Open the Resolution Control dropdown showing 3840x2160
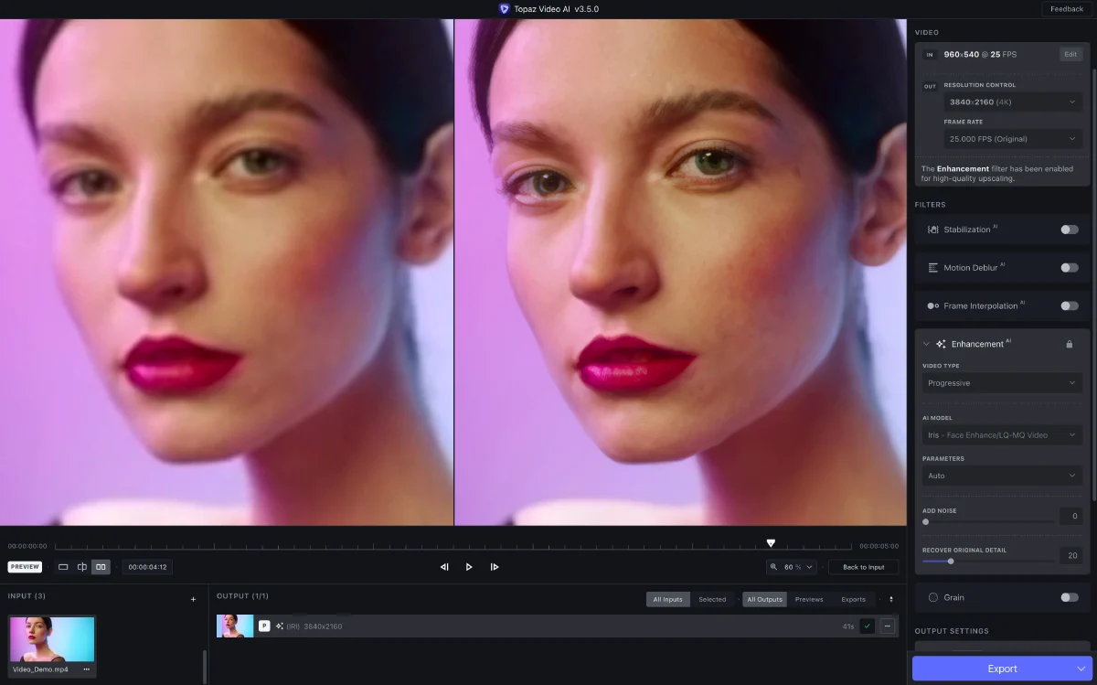Viewport: 1097px width, 685px height. tap(1013, 102)
